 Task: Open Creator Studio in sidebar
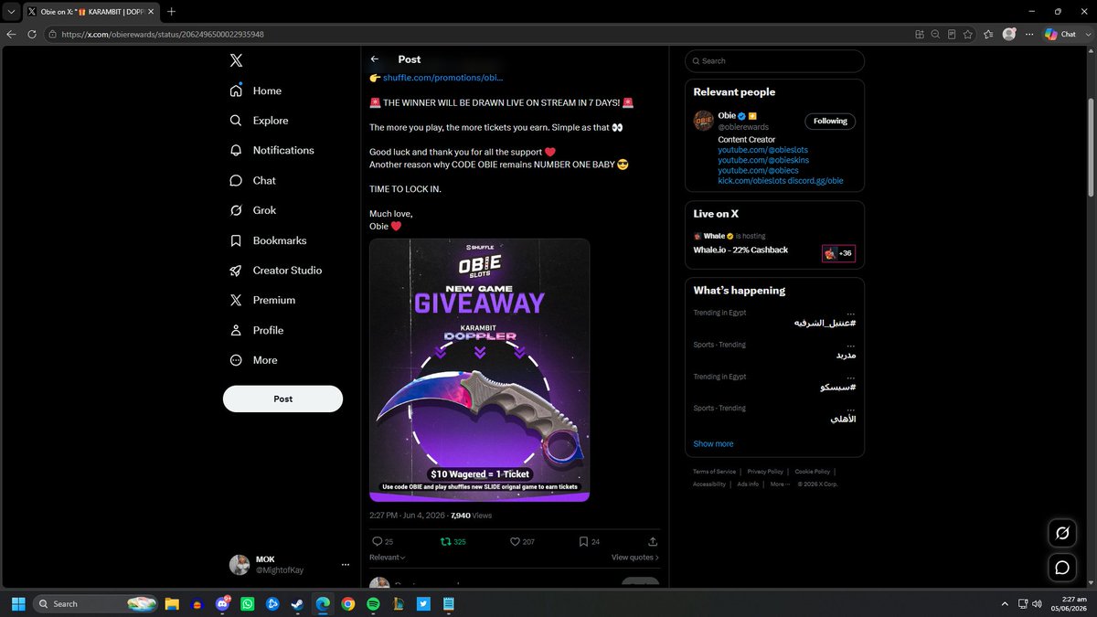point(275,271)
